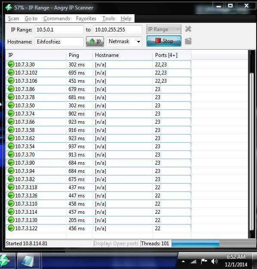257x269 pixels.
Task: Sort by the Hostname column header
Action: [122, 55]
